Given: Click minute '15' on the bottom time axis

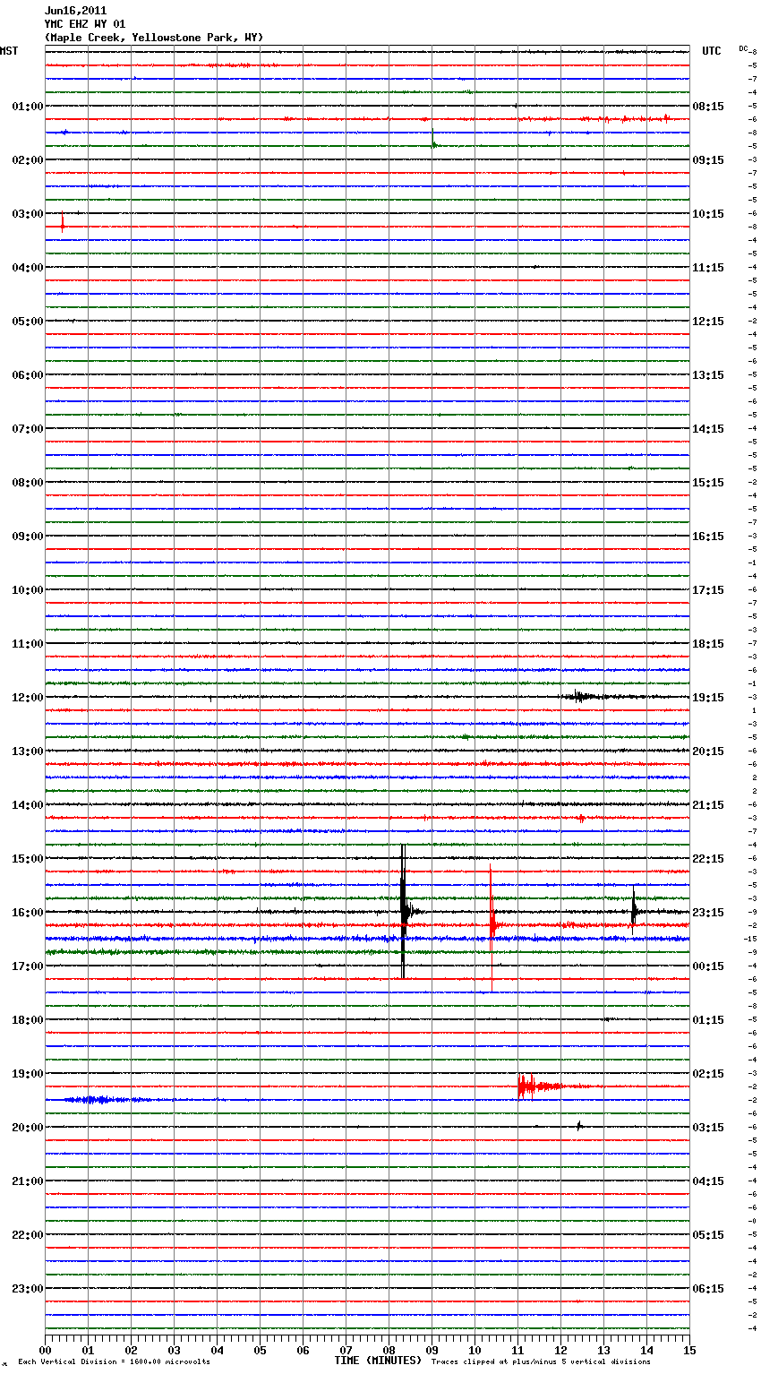Looking at the screenshot, I should (689, 1350).
